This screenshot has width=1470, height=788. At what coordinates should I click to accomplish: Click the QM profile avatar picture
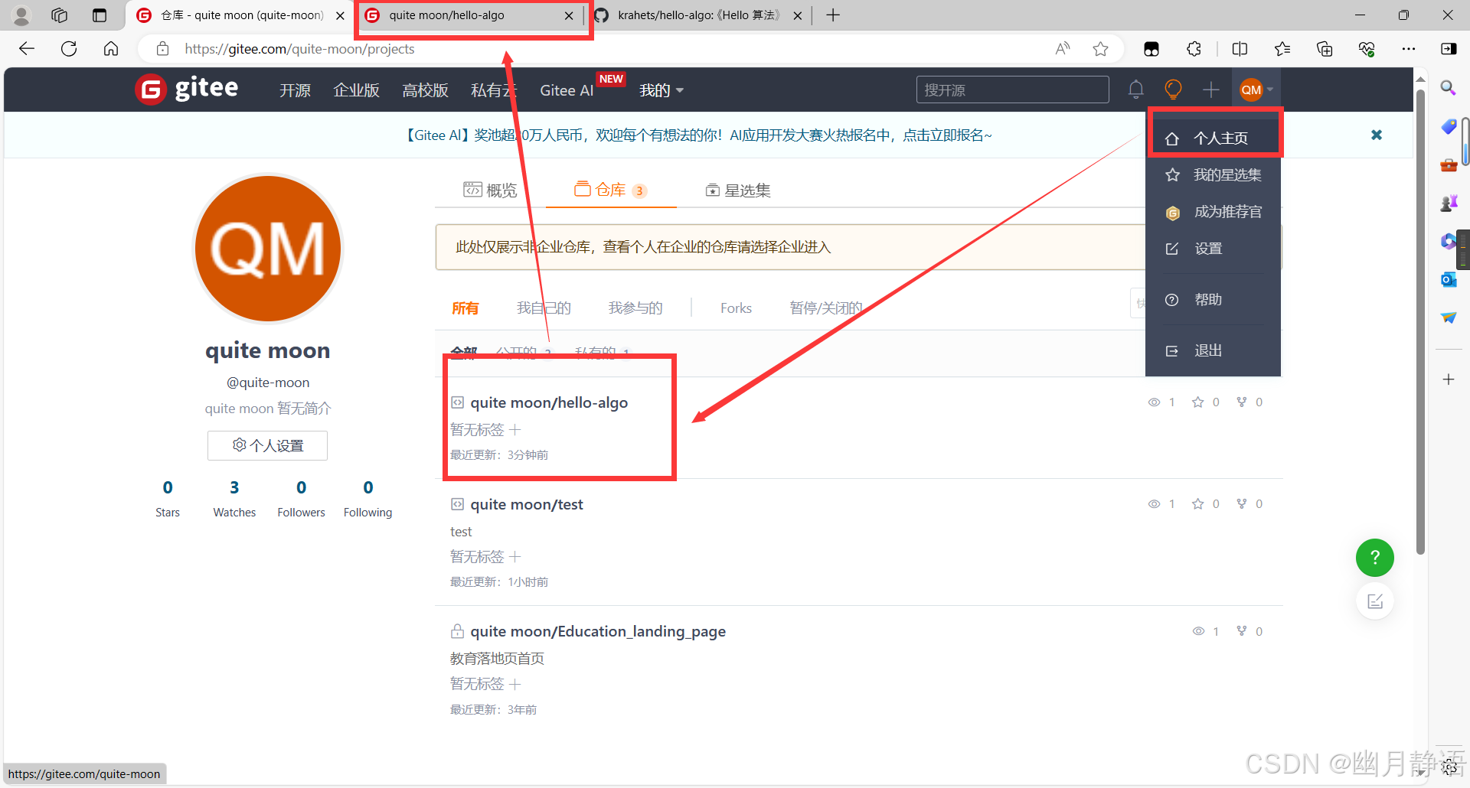click(x=267, y=249)
